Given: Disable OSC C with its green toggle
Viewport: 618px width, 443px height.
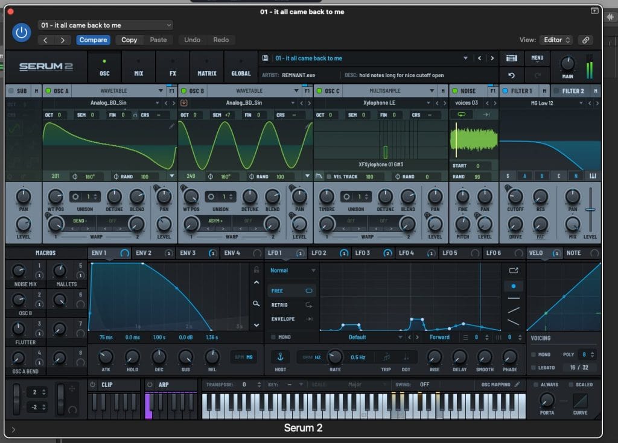Looking at the screenshot, I should click(319, 91).
